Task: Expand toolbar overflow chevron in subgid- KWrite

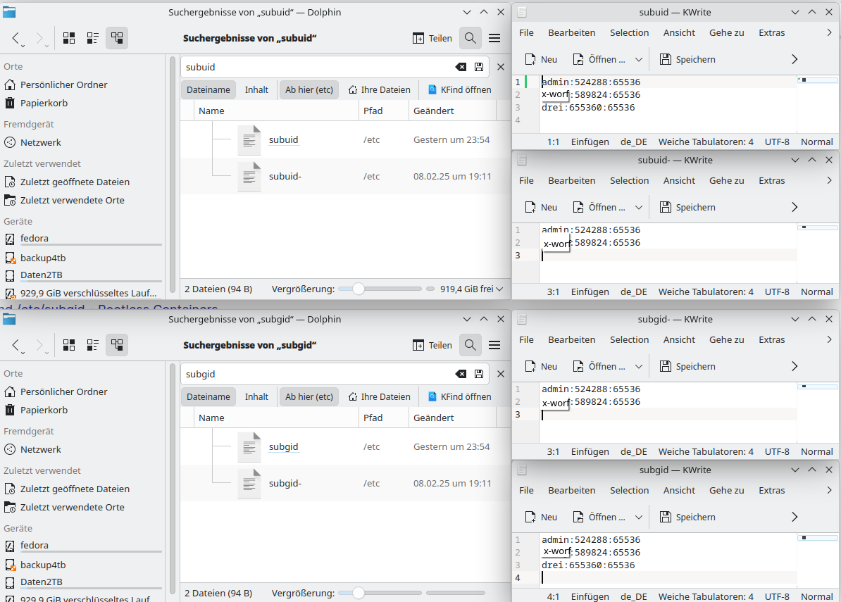Action: [795, 367]
